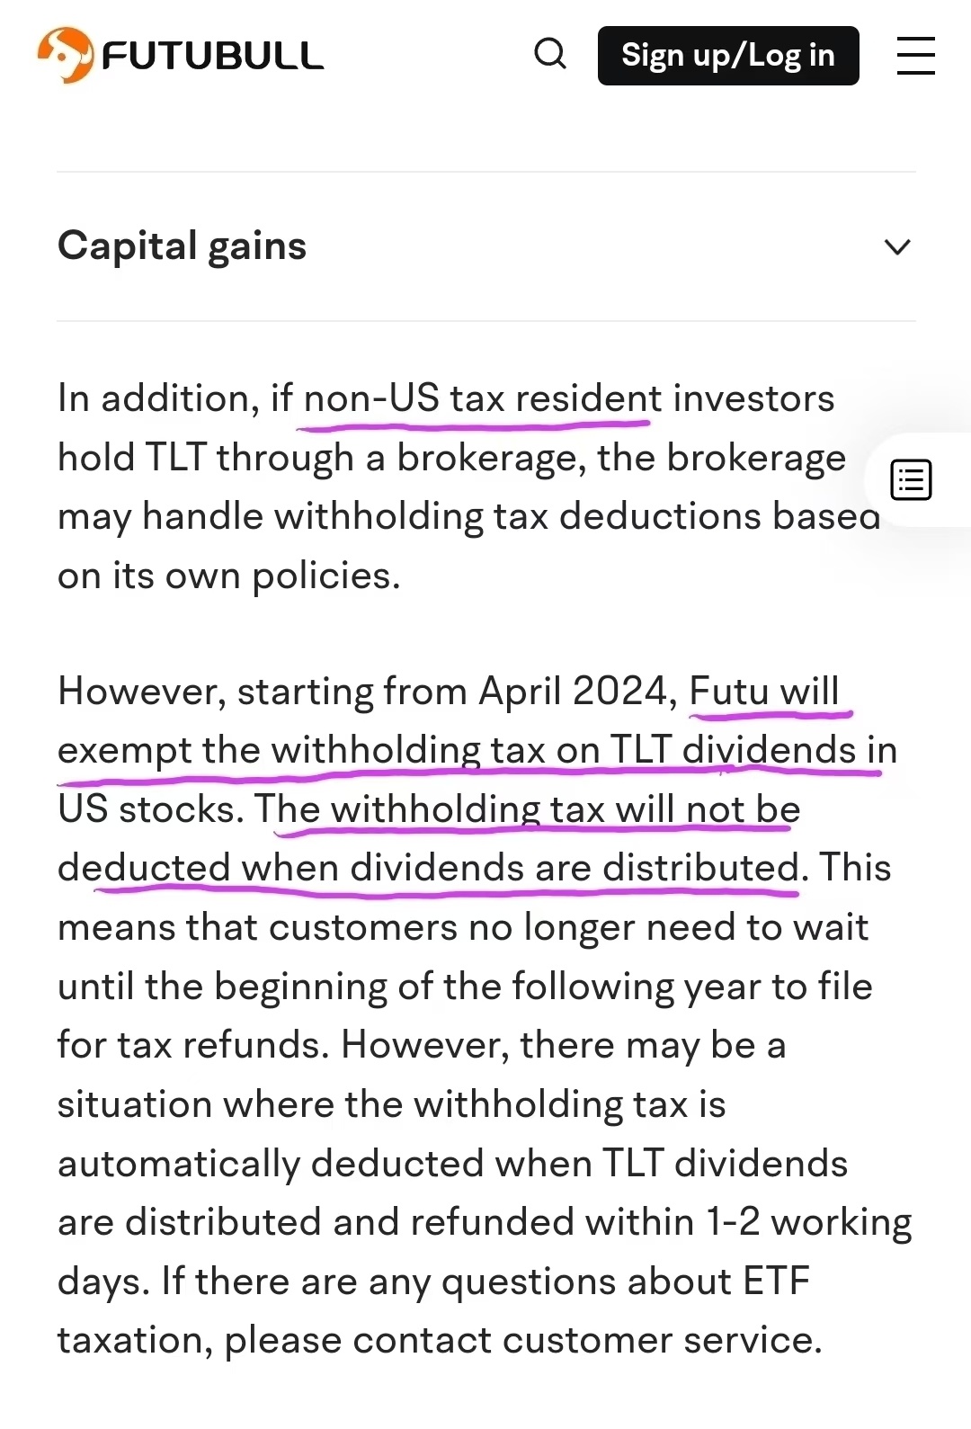The image size is (971, 1429).
Task: Click 'exempt the withholding tax on TLT dividends'
Action: [x=457, y=750]
